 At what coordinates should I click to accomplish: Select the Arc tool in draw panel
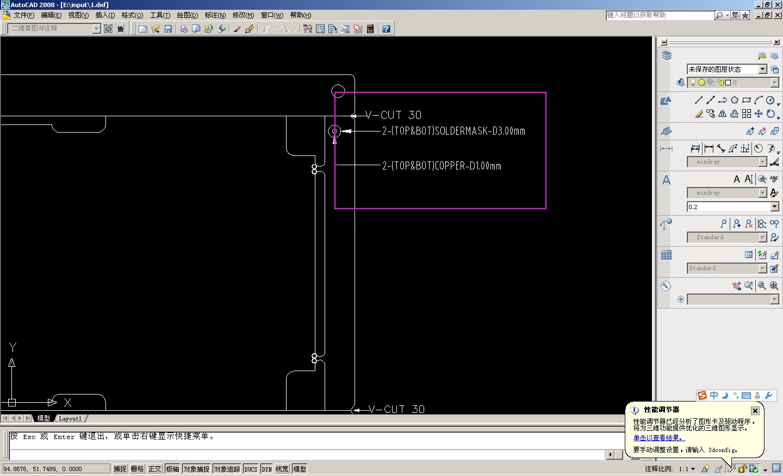[759, 100]
